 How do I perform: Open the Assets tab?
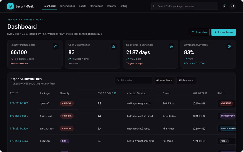pyautogui.click(x=82, y=6)
